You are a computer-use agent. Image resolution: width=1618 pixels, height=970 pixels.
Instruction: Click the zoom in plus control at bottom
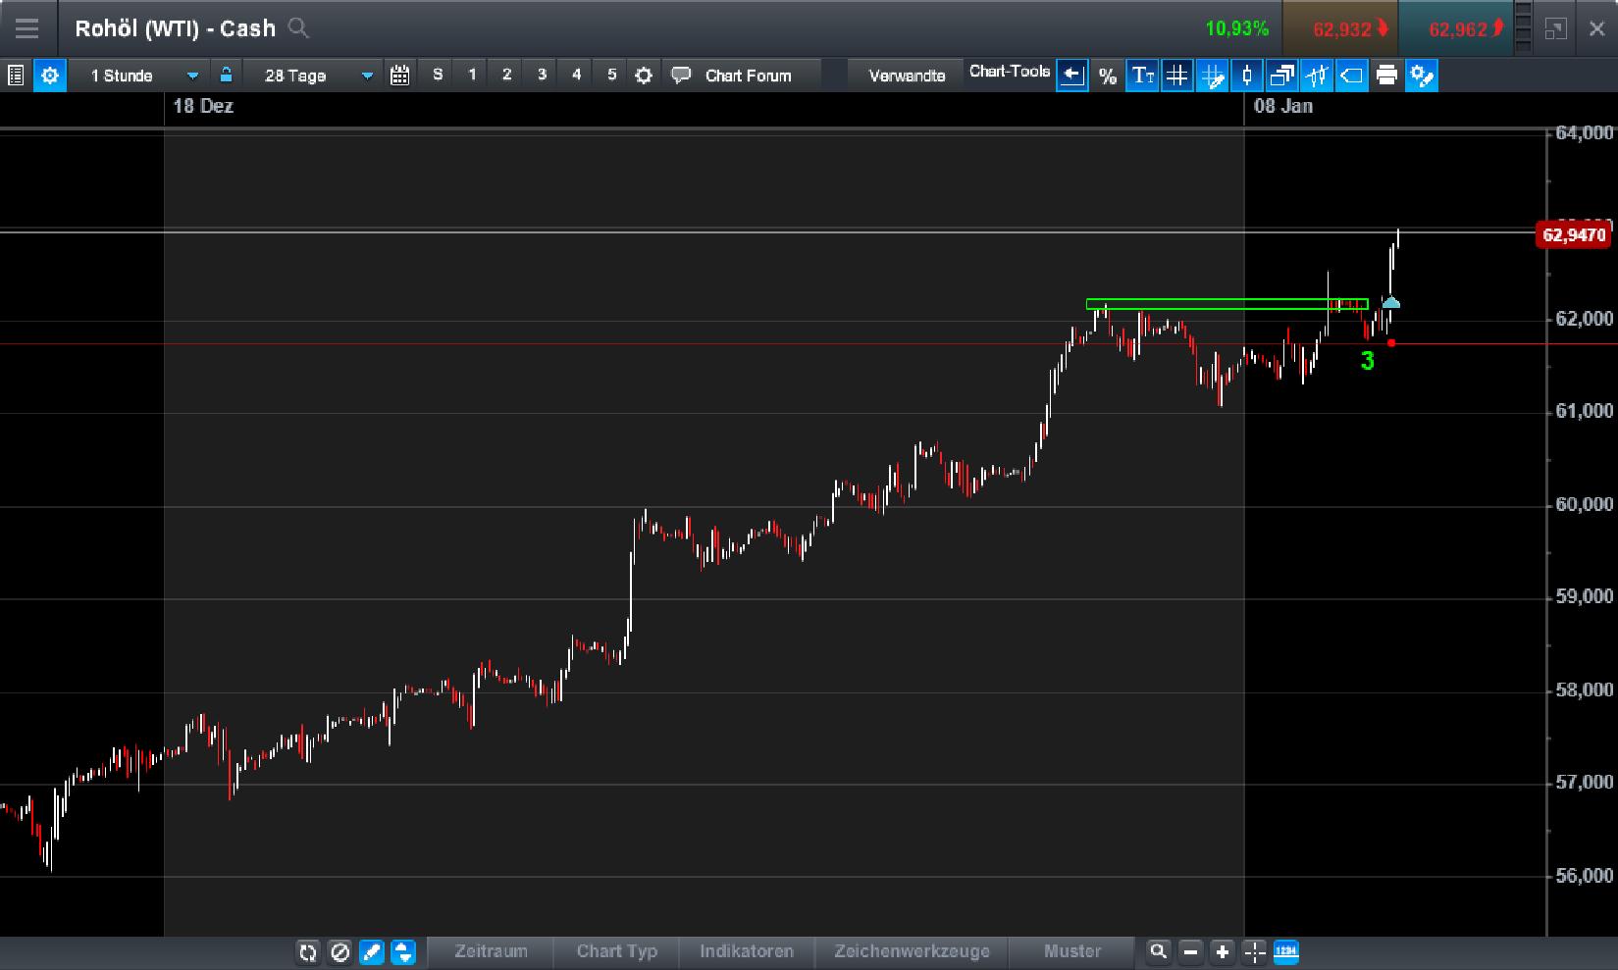point(1222,952)
